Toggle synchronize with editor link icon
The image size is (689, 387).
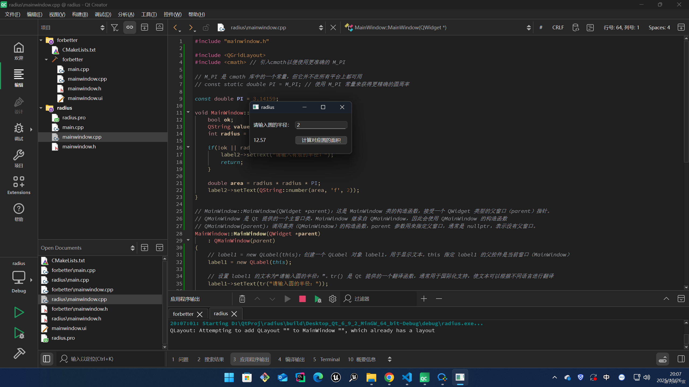(x=129, y=27)
